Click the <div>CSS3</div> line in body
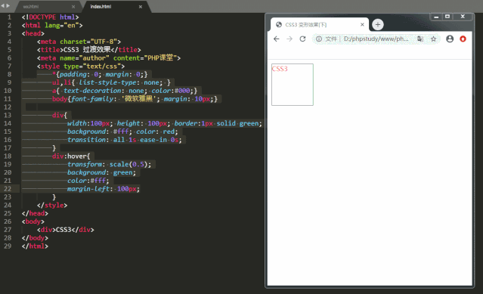The width and height of the screenshot is (483, 294). 65,230
